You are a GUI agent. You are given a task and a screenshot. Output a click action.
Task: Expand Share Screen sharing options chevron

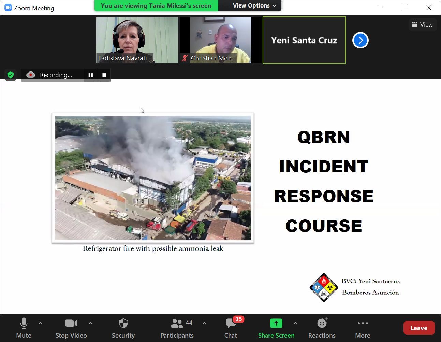[x=295, y=323]
